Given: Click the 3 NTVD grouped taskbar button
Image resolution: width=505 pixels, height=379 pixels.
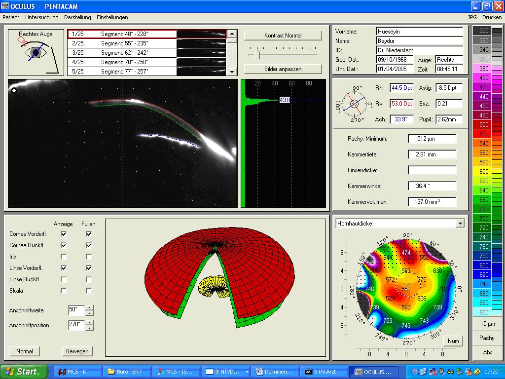Looking at the screenshot, I should (226, 372).
